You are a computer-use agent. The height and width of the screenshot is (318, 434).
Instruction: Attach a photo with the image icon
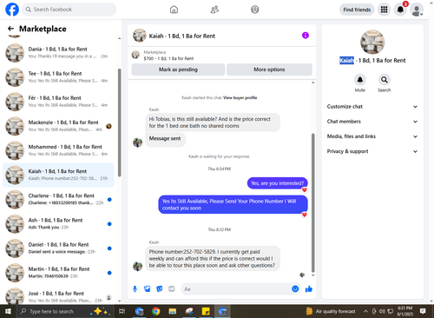pos(148,288)
